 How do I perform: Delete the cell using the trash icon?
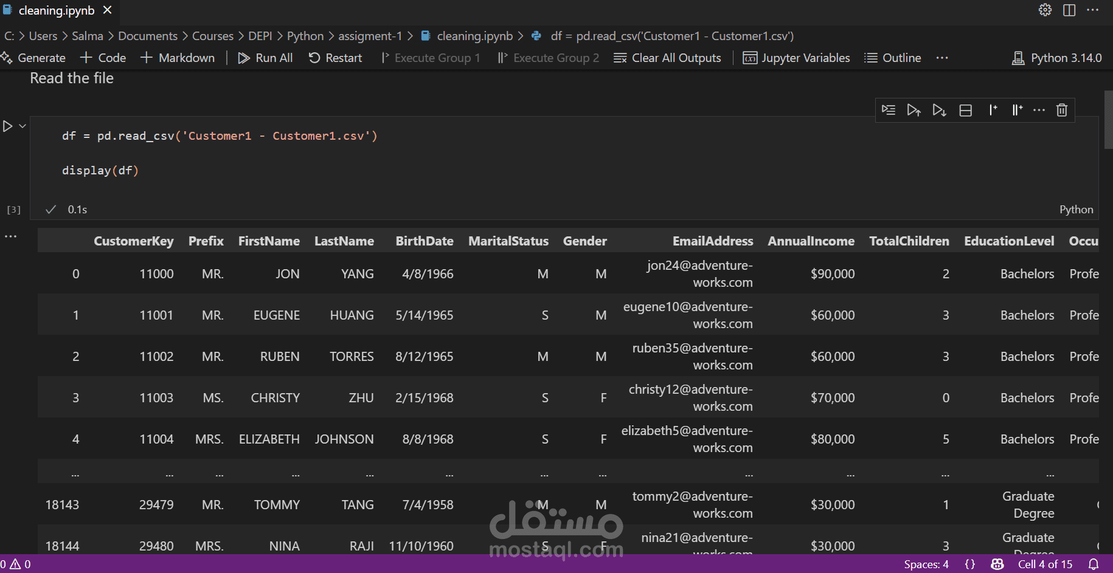(x=1061, y=110)
